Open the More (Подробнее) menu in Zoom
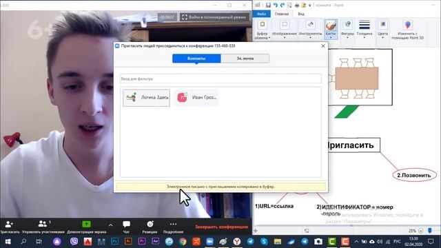 pyautogui.click(x=173, y=227)
